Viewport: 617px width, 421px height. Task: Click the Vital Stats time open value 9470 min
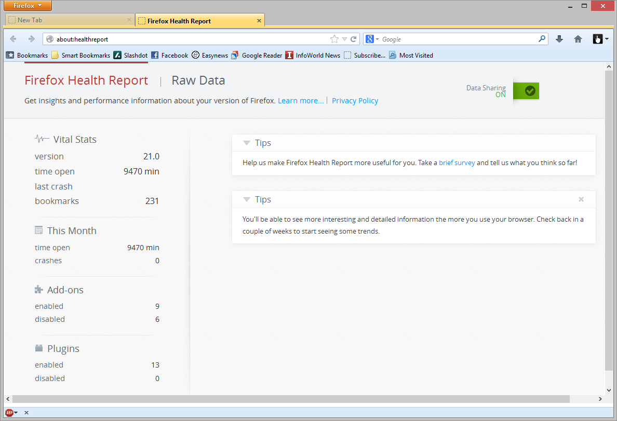[x=141, y=171]
